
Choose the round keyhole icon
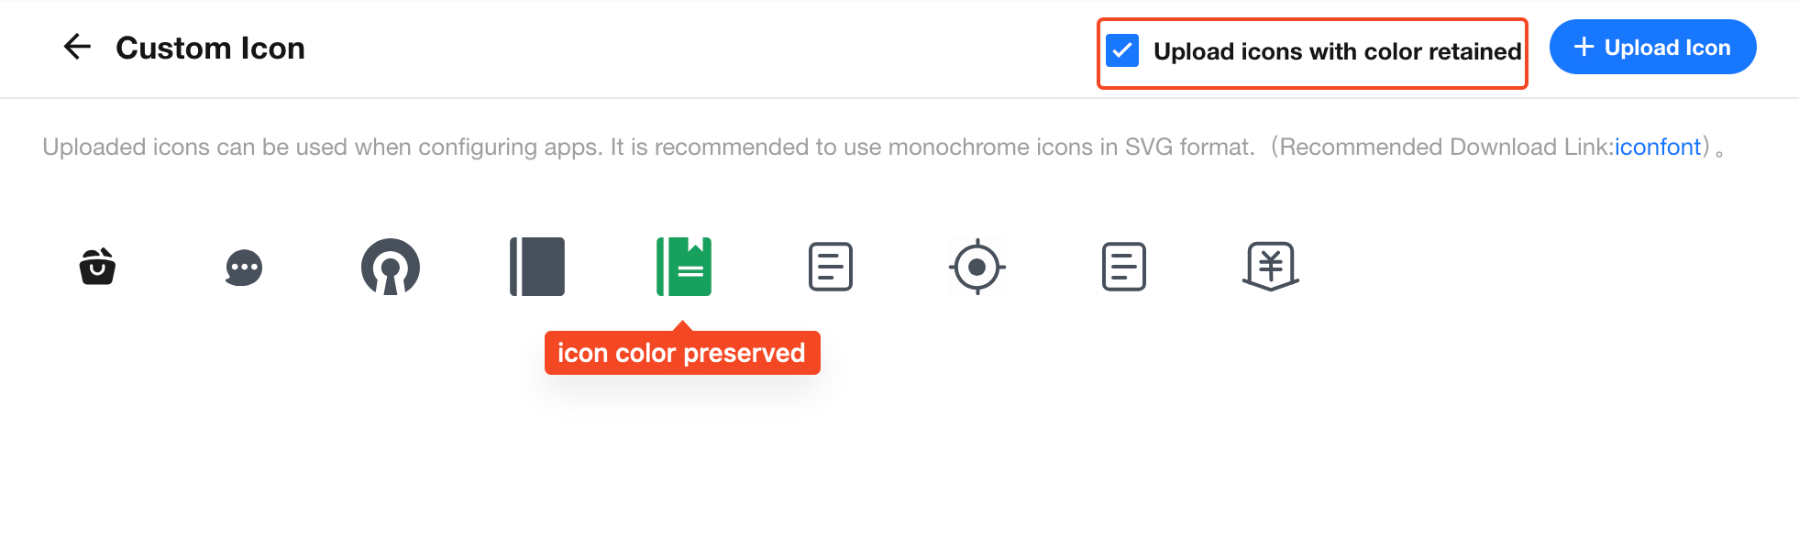(x=391, y=267)
